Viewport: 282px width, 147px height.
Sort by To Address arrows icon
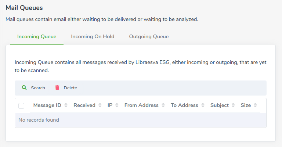pos(203,105)
